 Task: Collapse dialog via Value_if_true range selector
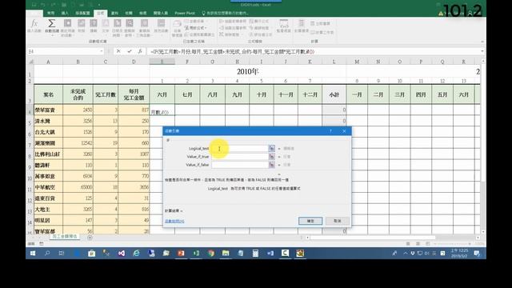click(x=271, y=157)
